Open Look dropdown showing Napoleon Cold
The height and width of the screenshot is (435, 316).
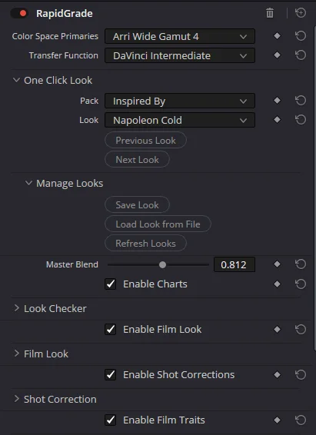tap(180, 120)
